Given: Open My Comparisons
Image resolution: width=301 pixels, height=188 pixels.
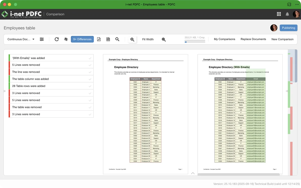Looking at the screenshot, I should pos(224,39).
